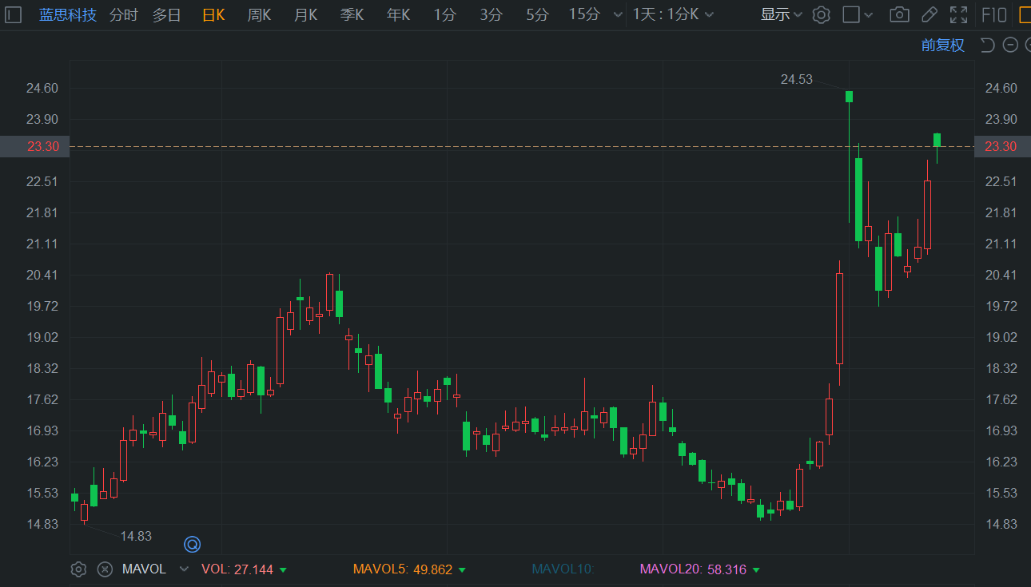The height and width of the screenshot is (587, 1031).
Task: Undo chart zoom with curved arrow
Action: click(x=988, y=45)
